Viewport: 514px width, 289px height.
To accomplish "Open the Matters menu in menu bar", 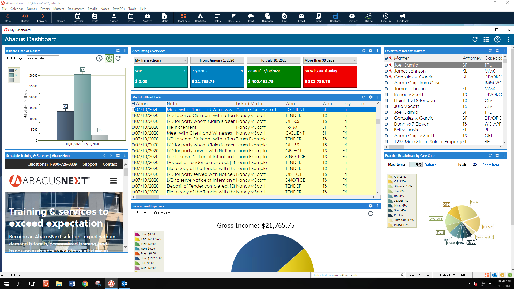I will coord(58,9).
